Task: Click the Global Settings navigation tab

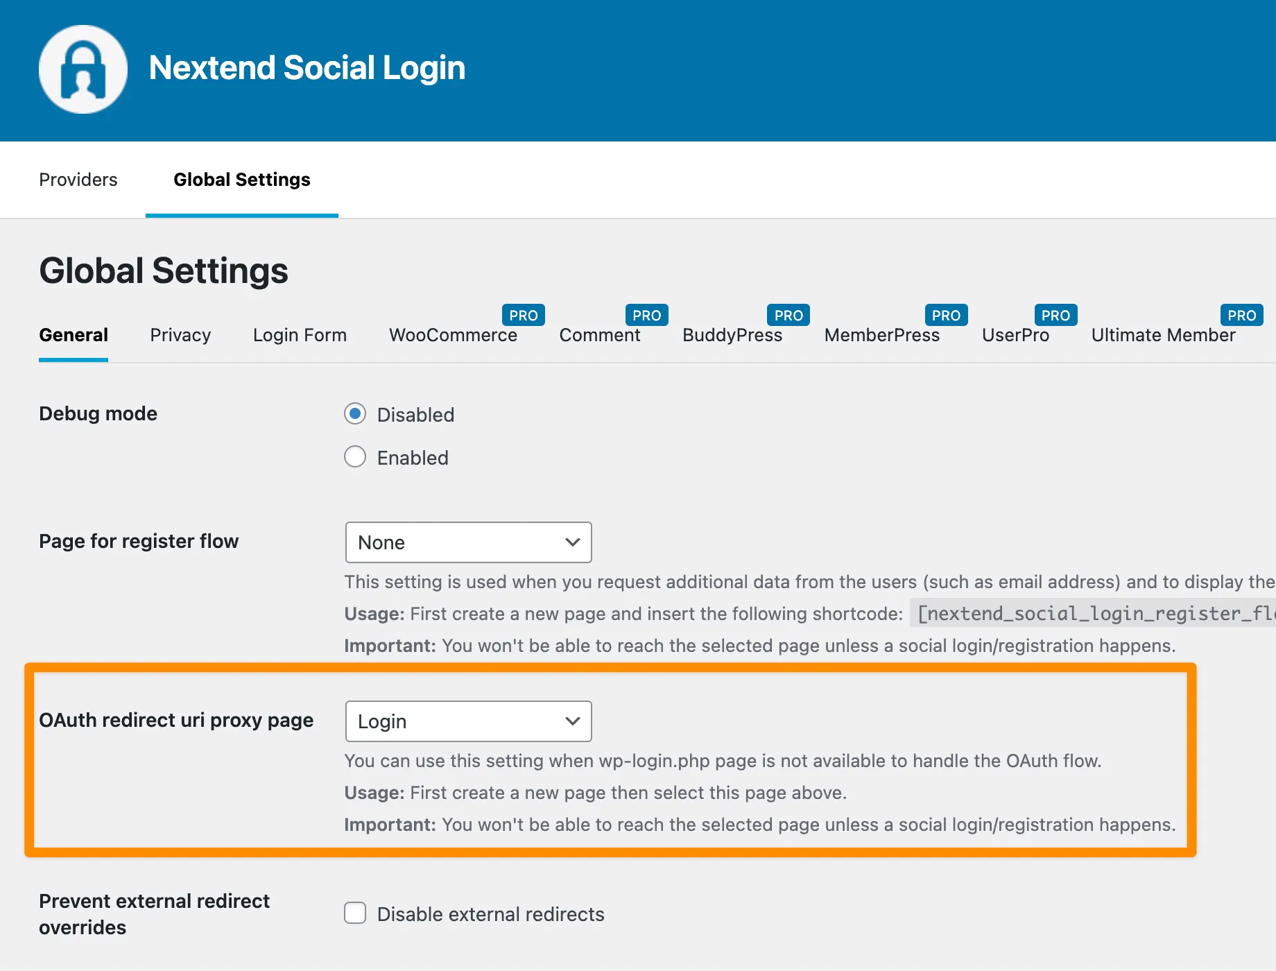Action: pyautogui.click(x=241, y=180)
